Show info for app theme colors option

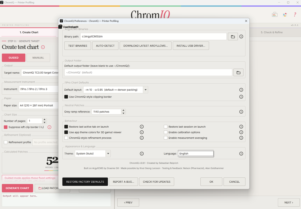pos(142,132)
